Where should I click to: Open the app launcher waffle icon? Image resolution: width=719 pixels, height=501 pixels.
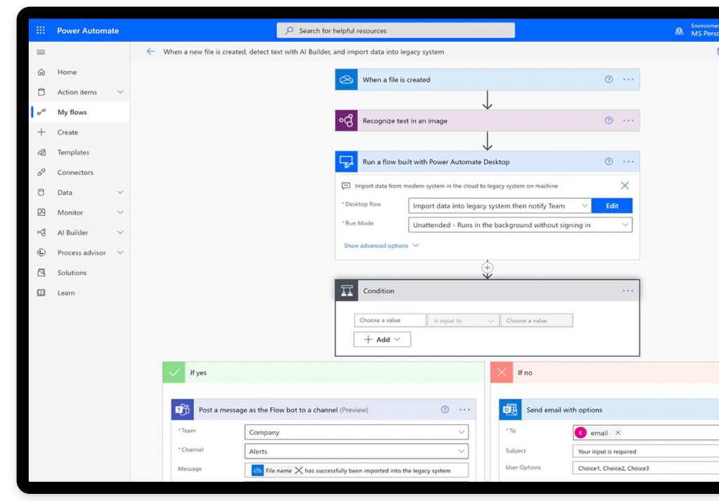click(x=41, y=30)
